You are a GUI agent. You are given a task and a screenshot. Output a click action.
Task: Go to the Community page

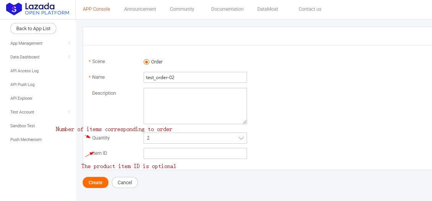click(x=182, y=9)
